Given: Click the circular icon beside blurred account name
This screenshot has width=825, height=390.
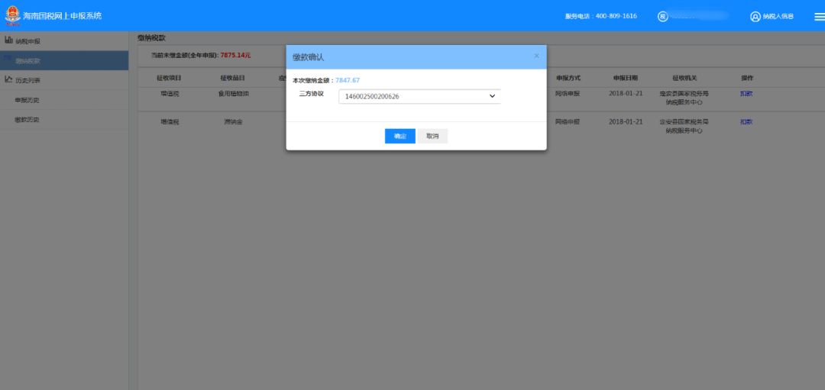Looking at the screenshot, I should point(662,16).
